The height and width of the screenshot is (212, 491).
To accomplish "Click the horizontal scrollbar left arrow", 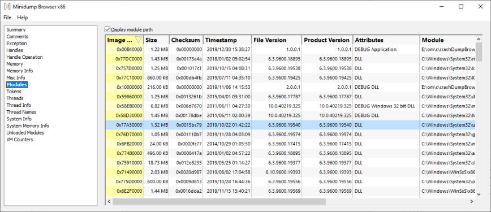I will click(109, 202).
